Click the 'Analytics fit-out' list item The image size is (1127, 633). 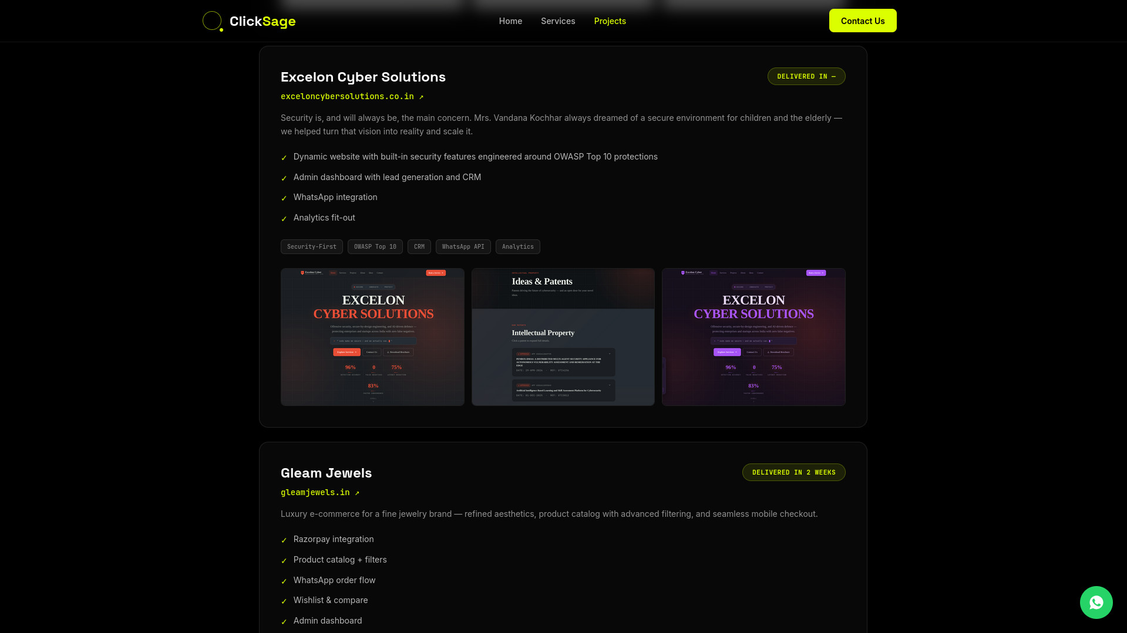coord(324,218)
